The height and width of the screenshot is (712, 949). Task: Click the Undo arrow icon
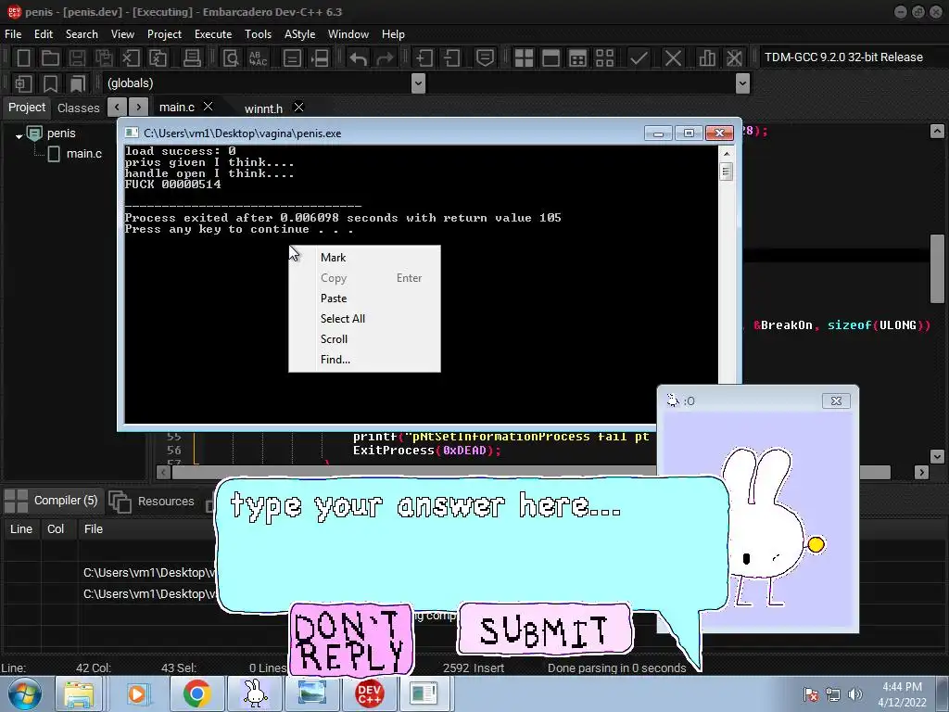(359, 58)
